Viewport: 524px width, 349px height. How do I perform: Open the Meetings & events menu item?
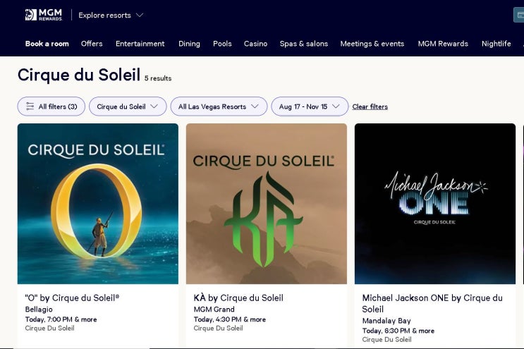click(372, 44)
